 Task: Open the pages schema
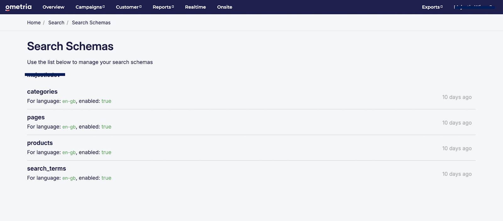pos(36,117)
